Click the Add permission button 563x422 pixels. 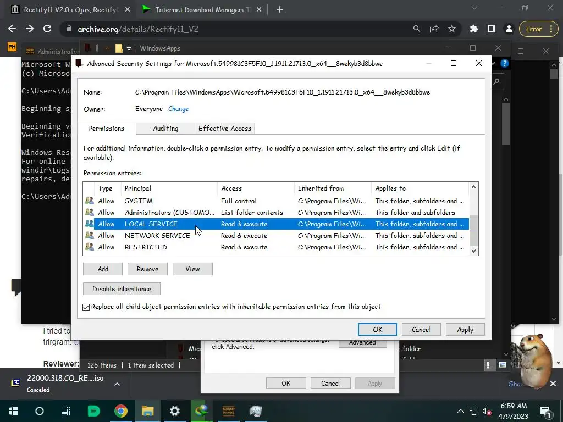103,269
